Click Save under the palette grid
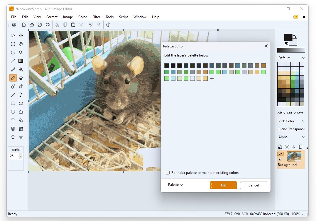 click(x=300, y=113)
